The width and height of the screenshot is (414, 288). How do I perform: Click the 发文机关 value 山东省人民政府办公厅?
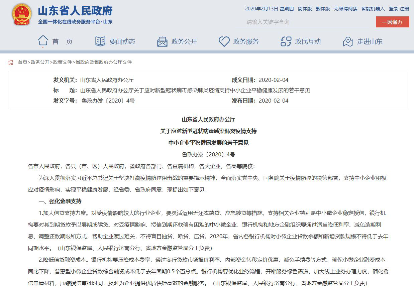coord(107,80)
